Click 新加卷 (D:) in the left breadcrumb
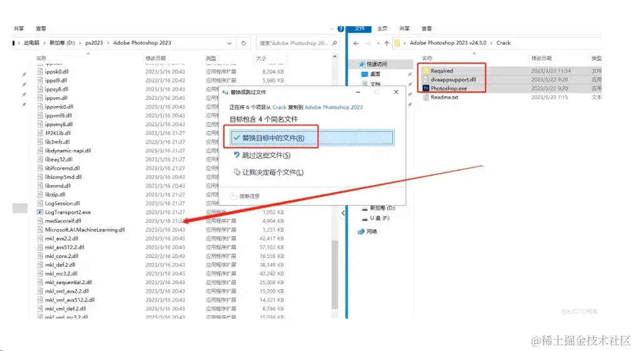Screen dimensions: 635x351 [62, 43]
